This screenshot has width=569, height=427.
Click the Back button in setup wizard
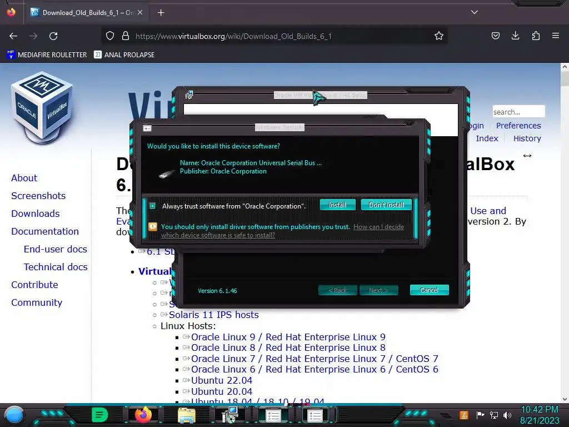[337, 290]
